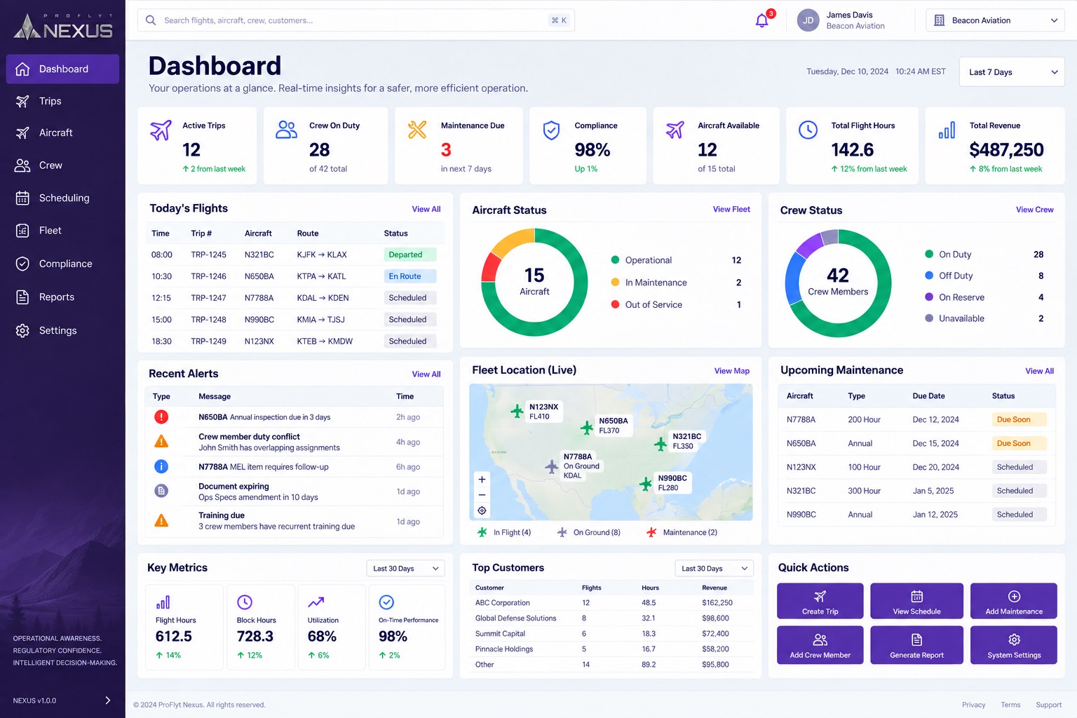Zoom out on the fleet map

tap(482, 495)
